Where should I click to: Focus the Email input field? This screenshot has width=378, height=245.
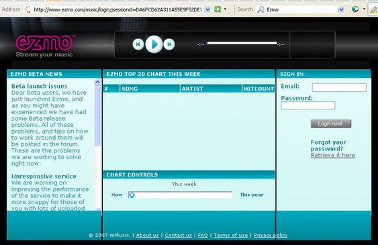tap(339, 87)
